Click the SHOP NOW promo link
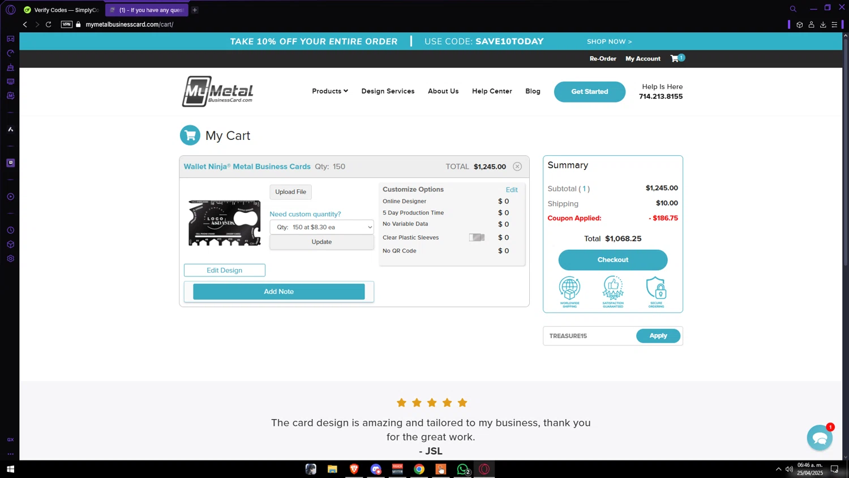This screenshot has height=478, width=849. [609, 41]
